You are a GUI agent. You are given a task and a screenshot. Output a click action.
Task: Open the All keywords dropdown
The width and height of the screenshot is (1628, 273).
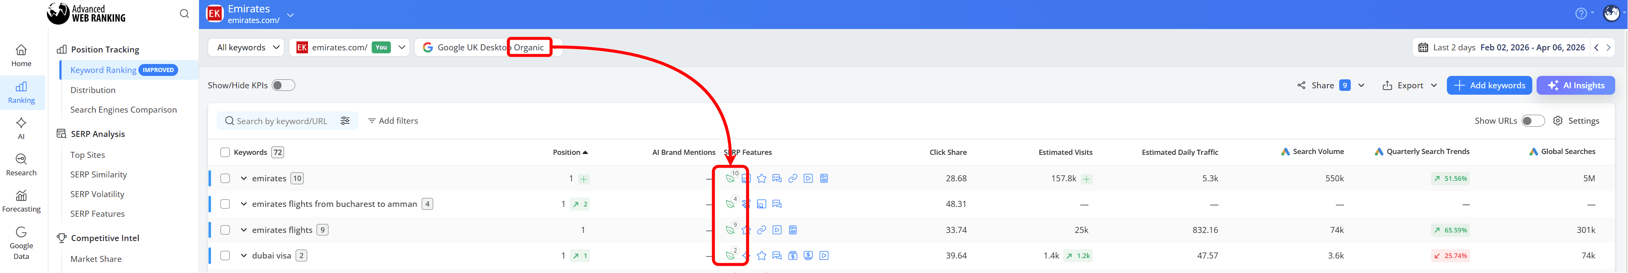pyautogui.click(x=246, y=47)
